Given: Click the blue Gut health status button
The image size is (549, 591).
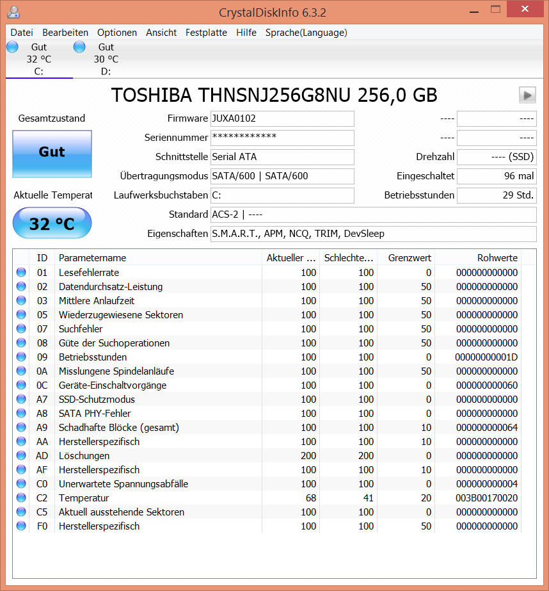Looking at the screenshot, I should [x=52, y=154].
